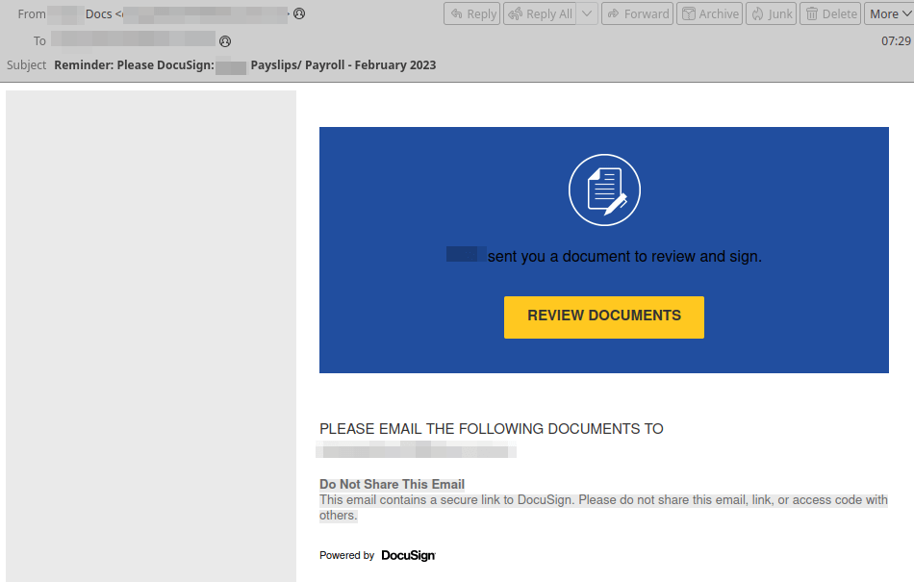The image size is (914, 582).
Task: Open the email address below PLEASE EMAIL heading
Action: (x=417, y=450)
